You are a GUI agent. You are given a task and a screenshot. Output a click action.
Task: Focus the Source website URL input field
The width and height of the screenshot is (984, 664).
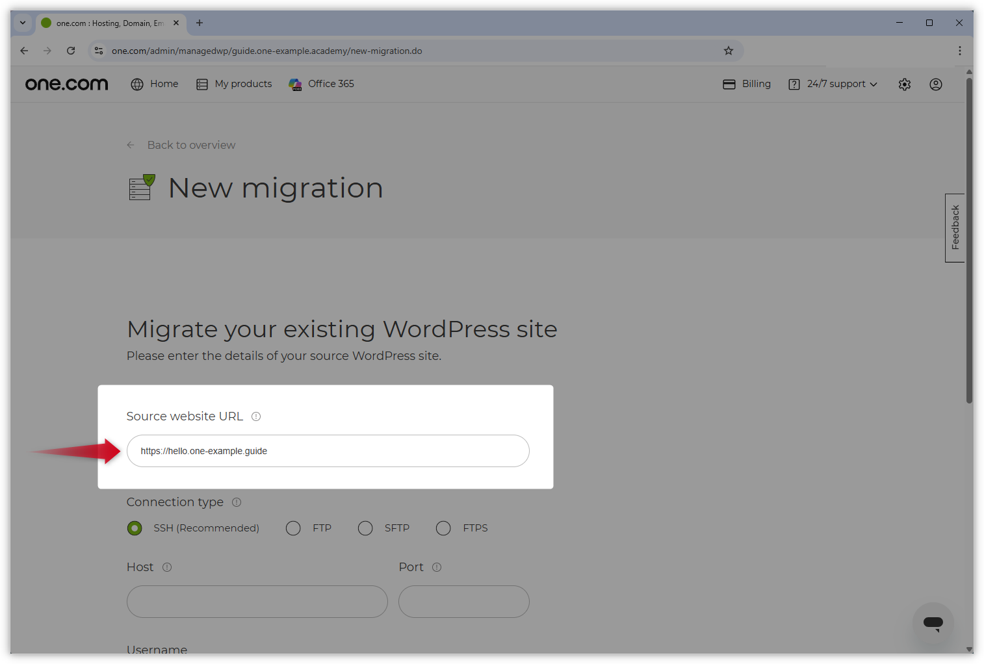(328, 451)
